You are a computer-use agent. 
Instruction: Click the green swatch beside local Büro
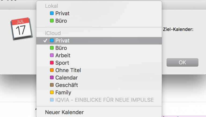tap(52, 21)
